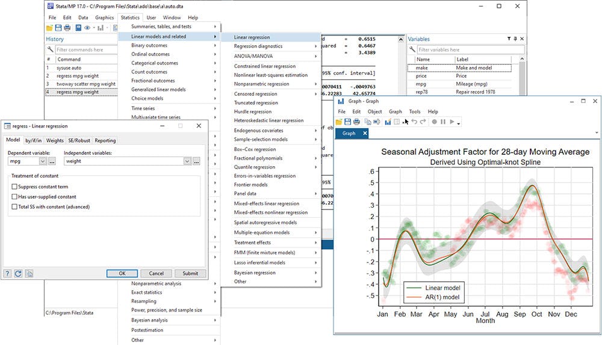This screenshot has width=602, height=345.
Task: Switch to Weights tab
Action: click(x=55, y=141)
